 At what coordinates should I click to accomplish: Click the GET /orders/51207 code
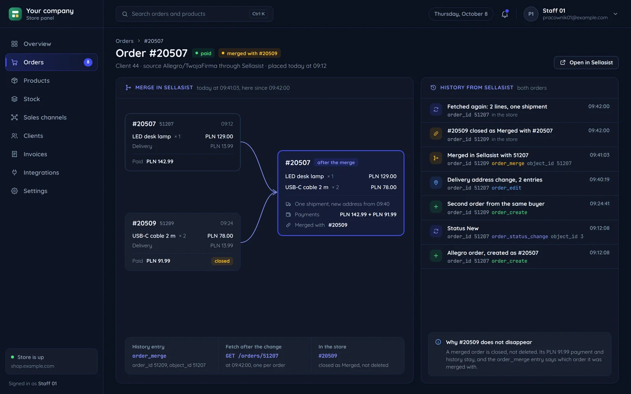[252, 356]
